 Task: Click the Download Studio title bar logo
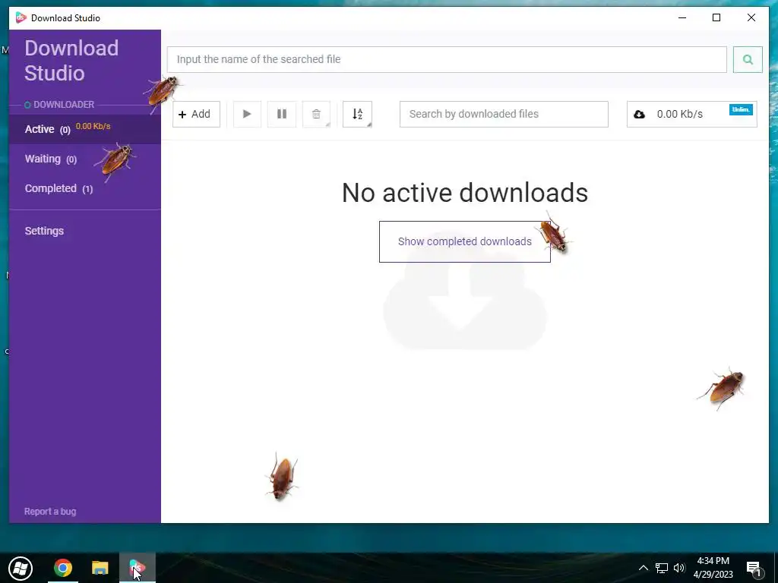[21, 18]
